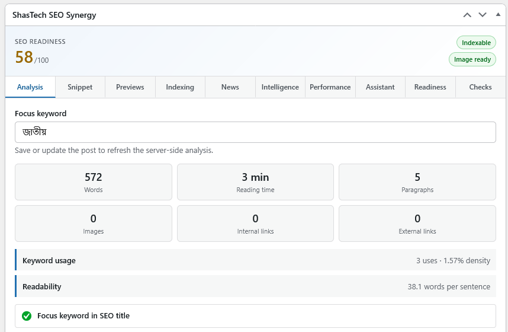Screen dimensions: 508x332
Task: Click the 'Save or update the post' hint text
Action: coord(114,151)
